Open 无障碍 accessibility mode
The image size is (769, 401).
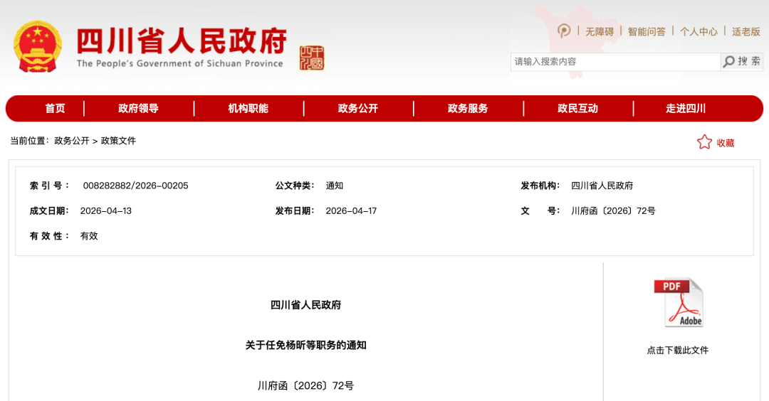coord(600,31)
